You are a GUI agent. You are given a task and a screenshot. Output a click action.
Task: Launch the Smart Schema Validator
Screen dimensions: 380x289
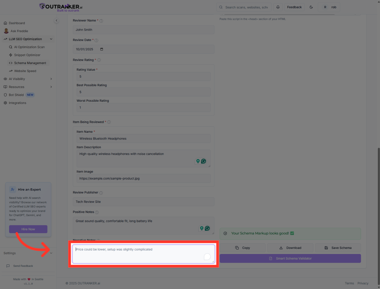pyautogui.click(x=290, y=258)
